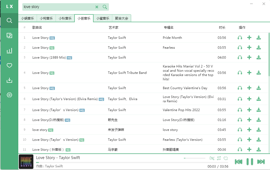Add Love Story (Fearless) to a list
This screenshot has width=270, height=170.
pyautogui.click(x=249, y=48)
